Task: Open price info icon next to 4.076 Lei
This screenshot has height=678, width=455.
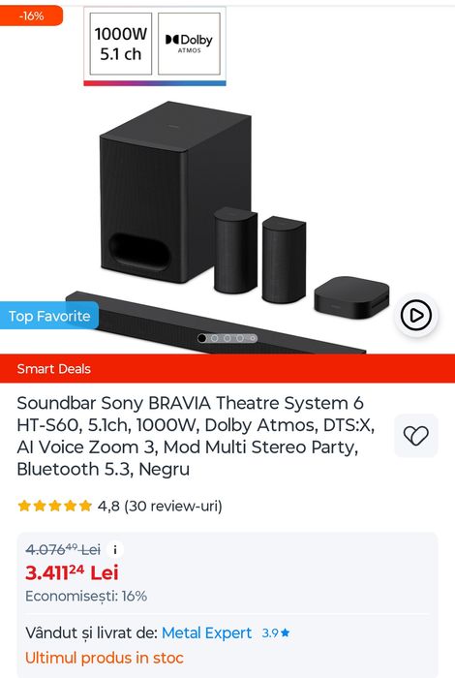Action: click(x=115, y=549)
